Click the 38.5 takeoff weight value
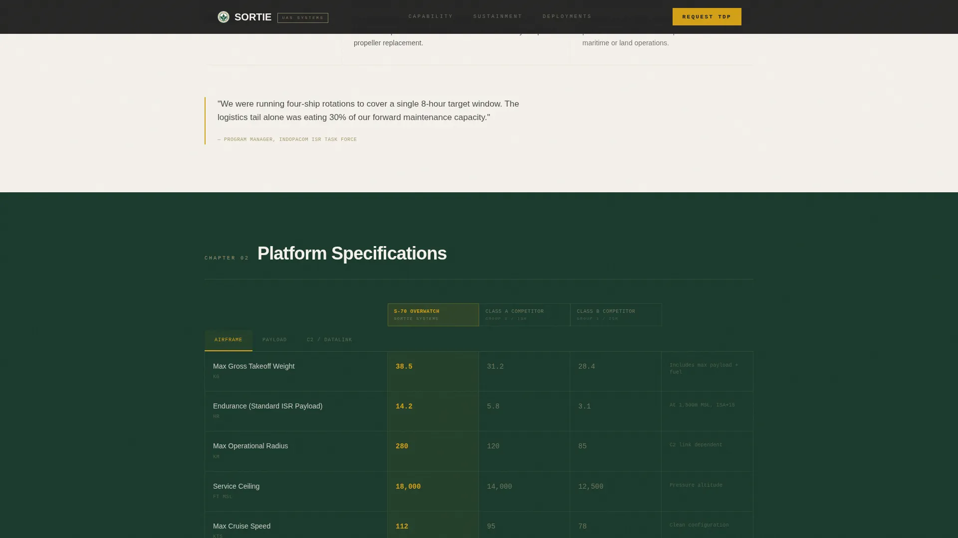This screenshot has height=538, width=958. (404, 367)
